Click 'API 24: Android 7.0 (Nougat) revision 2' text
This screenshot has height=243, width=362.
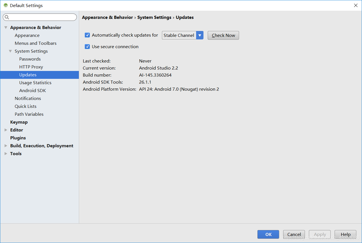(x=179, y=89)
